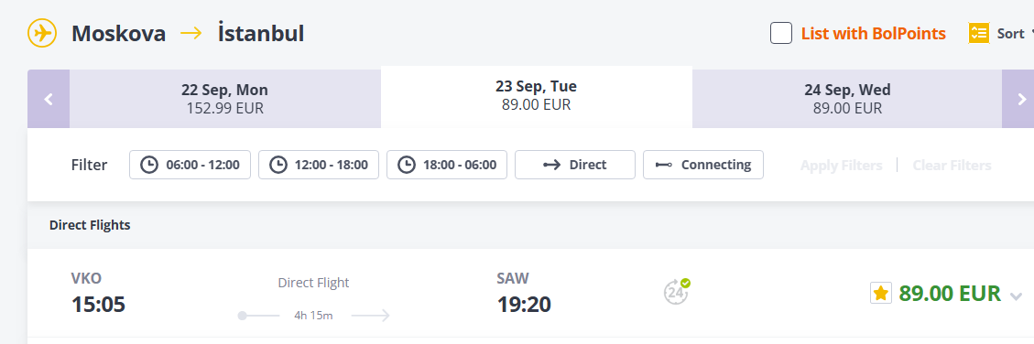Toggle the 12:00 - 18:00 time filter
Screen dimensions: 1034x344
[x=319, y=165]
